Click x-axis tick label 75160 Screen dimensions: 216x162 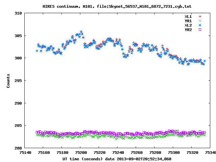click(44, 153)
